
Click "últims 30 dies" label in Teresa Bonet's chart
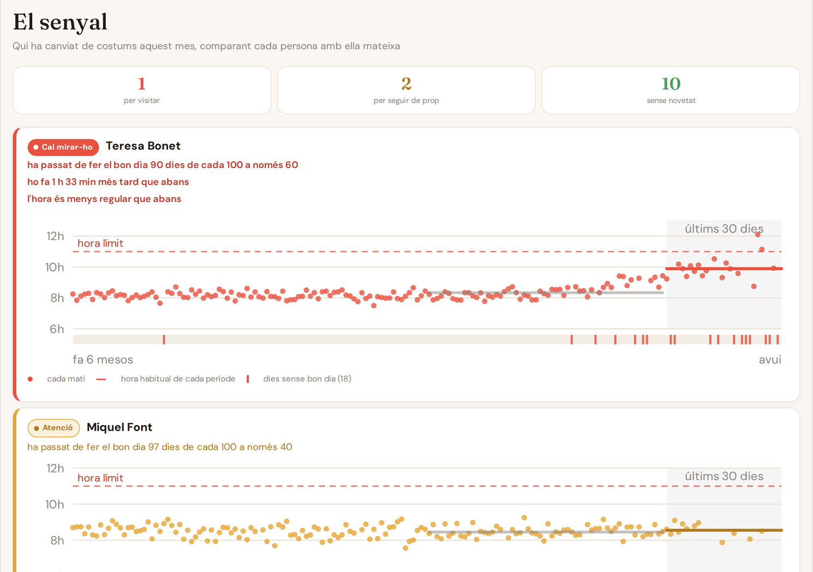click(724, 229)
